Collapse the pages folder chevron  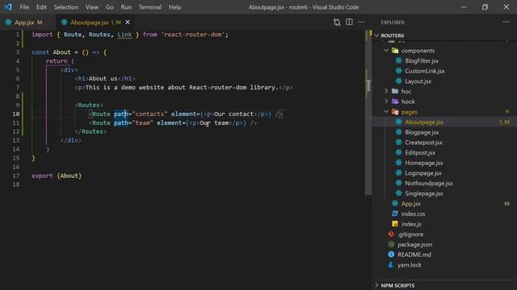[x=386, y=111]
